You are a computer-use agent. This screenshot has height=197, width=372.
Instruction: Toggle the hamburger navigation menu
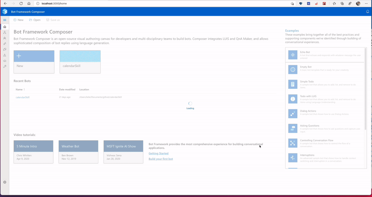tap(5, 20)
